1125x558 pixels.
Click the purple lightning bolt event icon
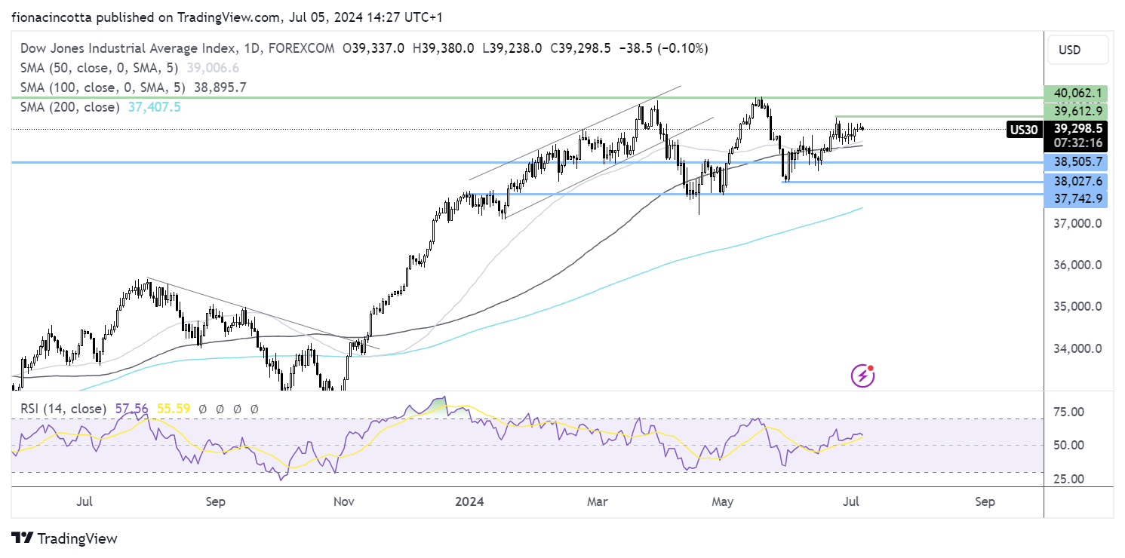tap(863, 375)
